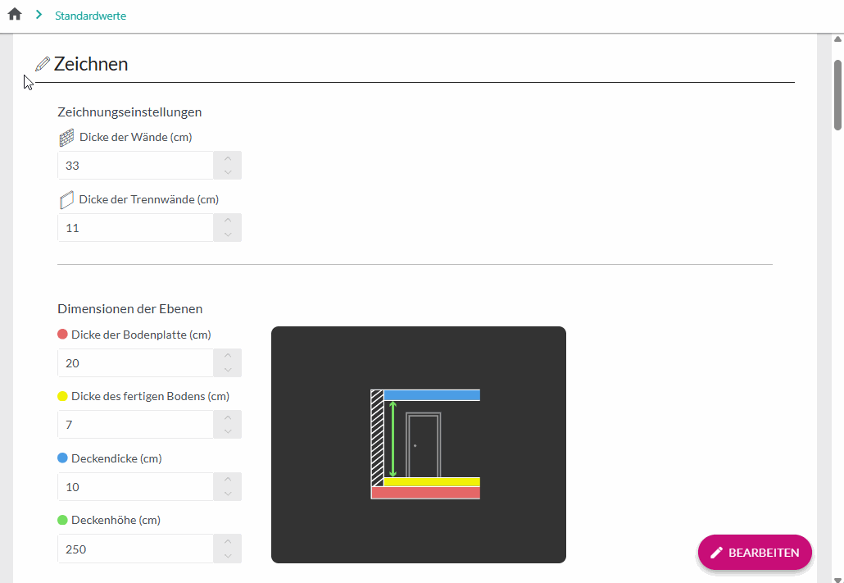Screen dimensions: 844x583
Task: Click the vertical scrollbar thumb
Action: click(x=837, y=94)
